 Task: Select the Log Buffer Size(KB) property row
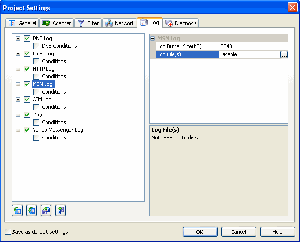[222, 46]
